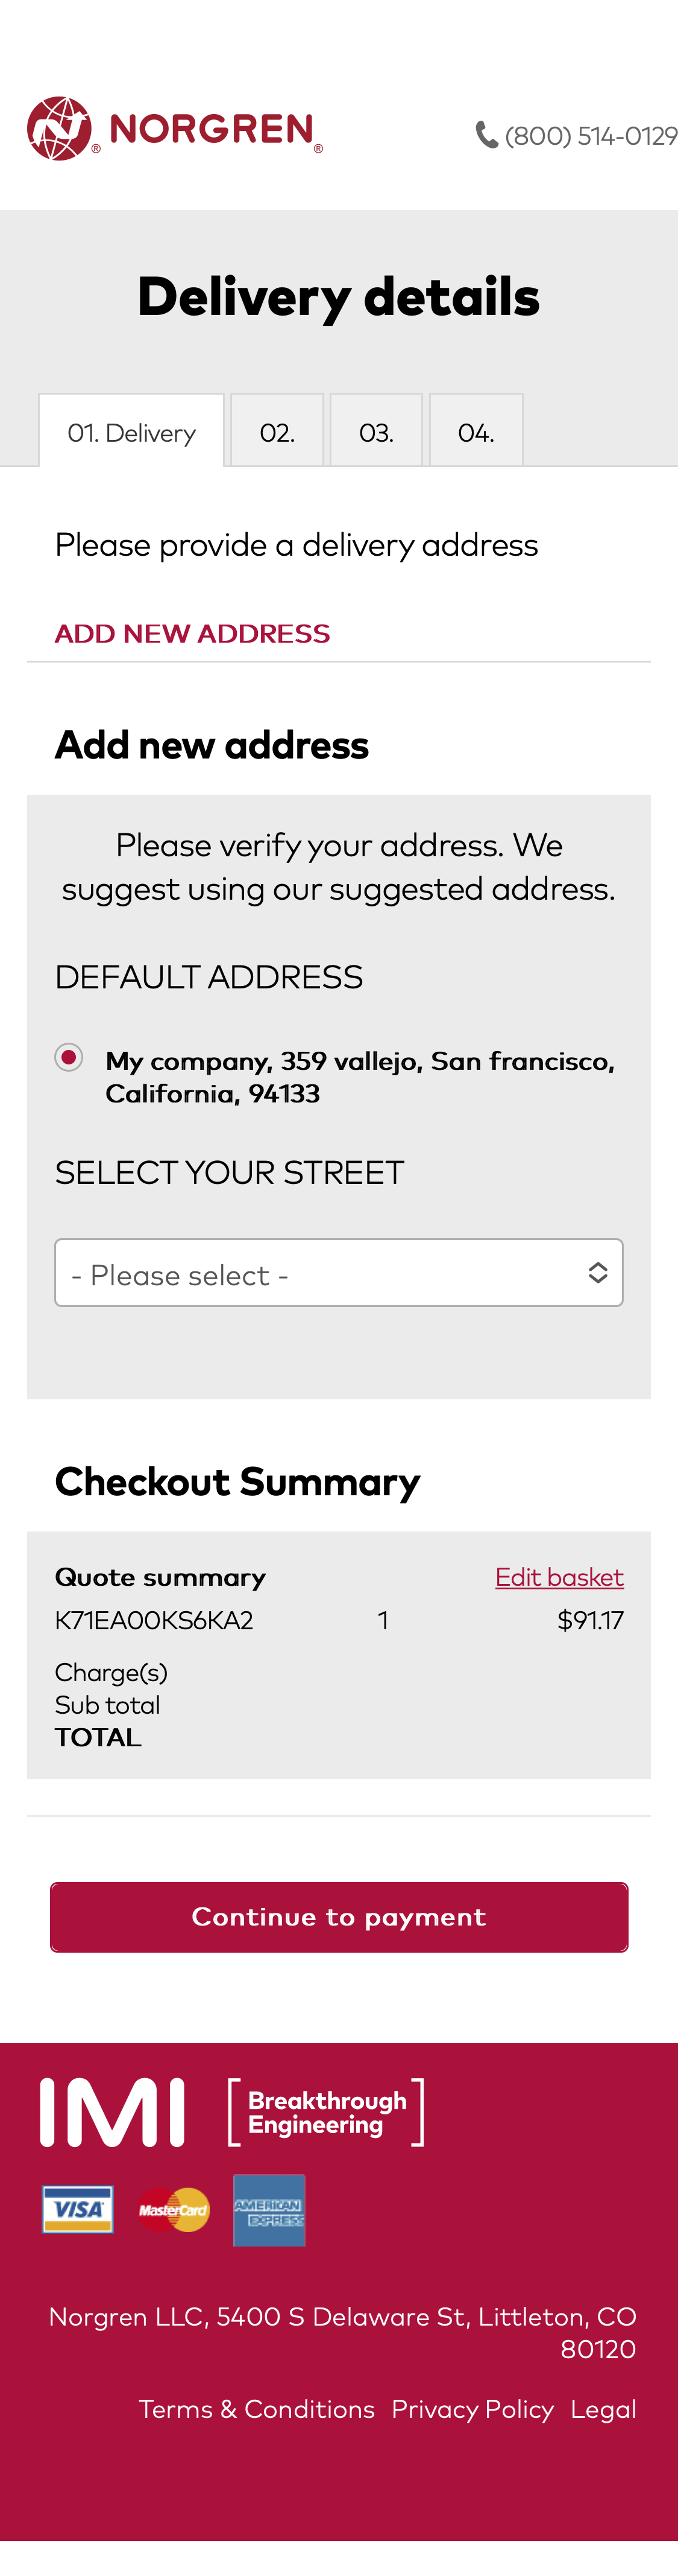The image size is (678, 2576).
Task: Click the Continue to payment button
Action: click(x=339, y=1916)
